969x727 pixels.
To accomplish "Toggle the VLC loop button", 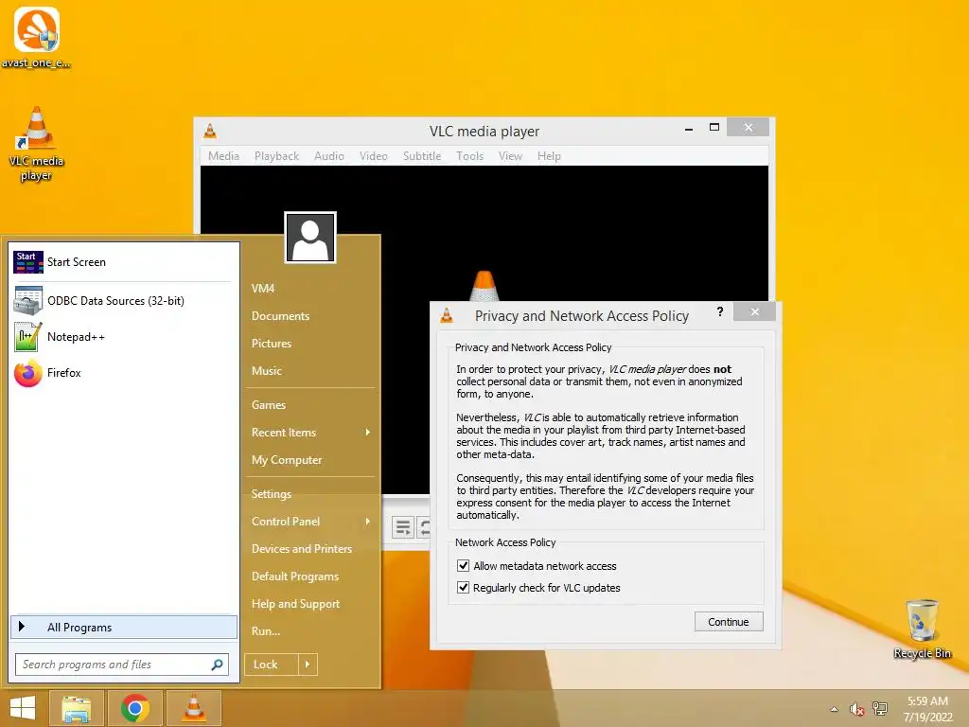I will pos(424,528).
